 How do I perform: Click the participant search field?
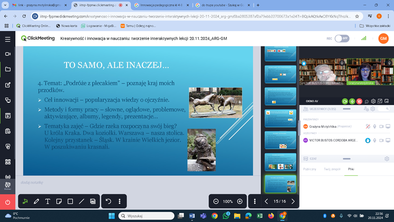[384, 109]
